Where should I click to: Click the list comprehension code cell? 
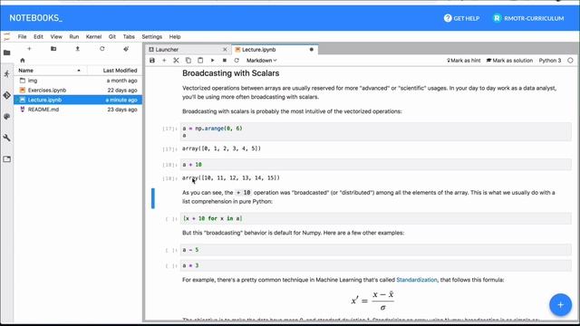376,218
